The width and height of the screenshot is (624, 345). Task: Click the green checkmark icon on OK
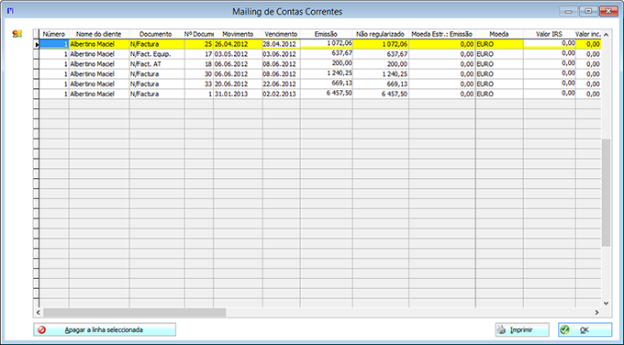564,330
